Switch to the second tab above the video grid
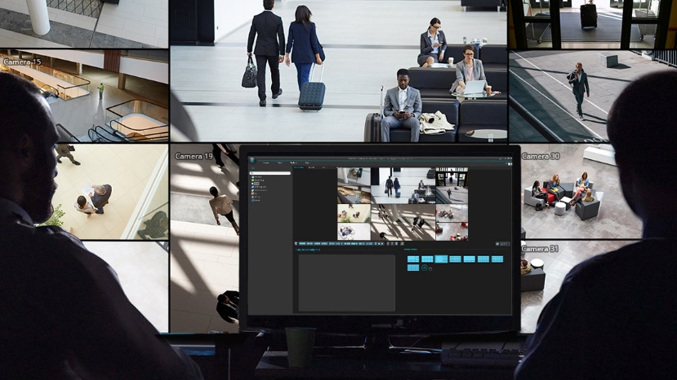Screen dimensions: 677x380 click(x=312, y=168)
